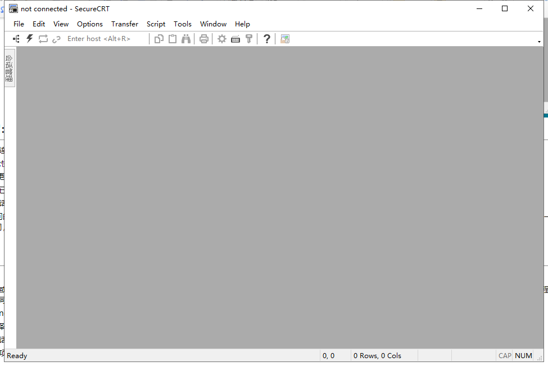The width and height of the screenshot is (548, 366).
Task: Click the Find binoculars icon
Action: point(186,39)
